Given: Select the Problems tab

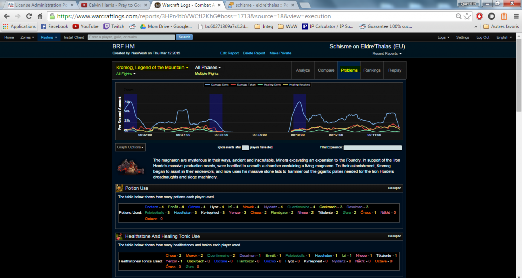Looking at the screenshot, I should click(349, 70).
